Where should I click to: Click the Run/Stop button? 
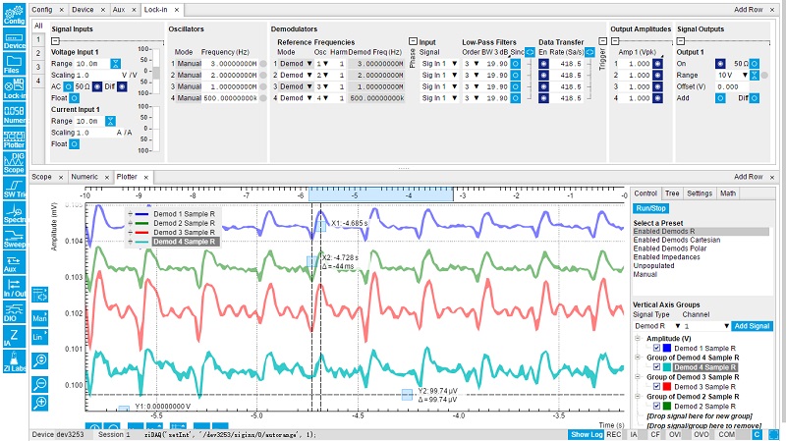pyautogui.click(x=650, y=208)
